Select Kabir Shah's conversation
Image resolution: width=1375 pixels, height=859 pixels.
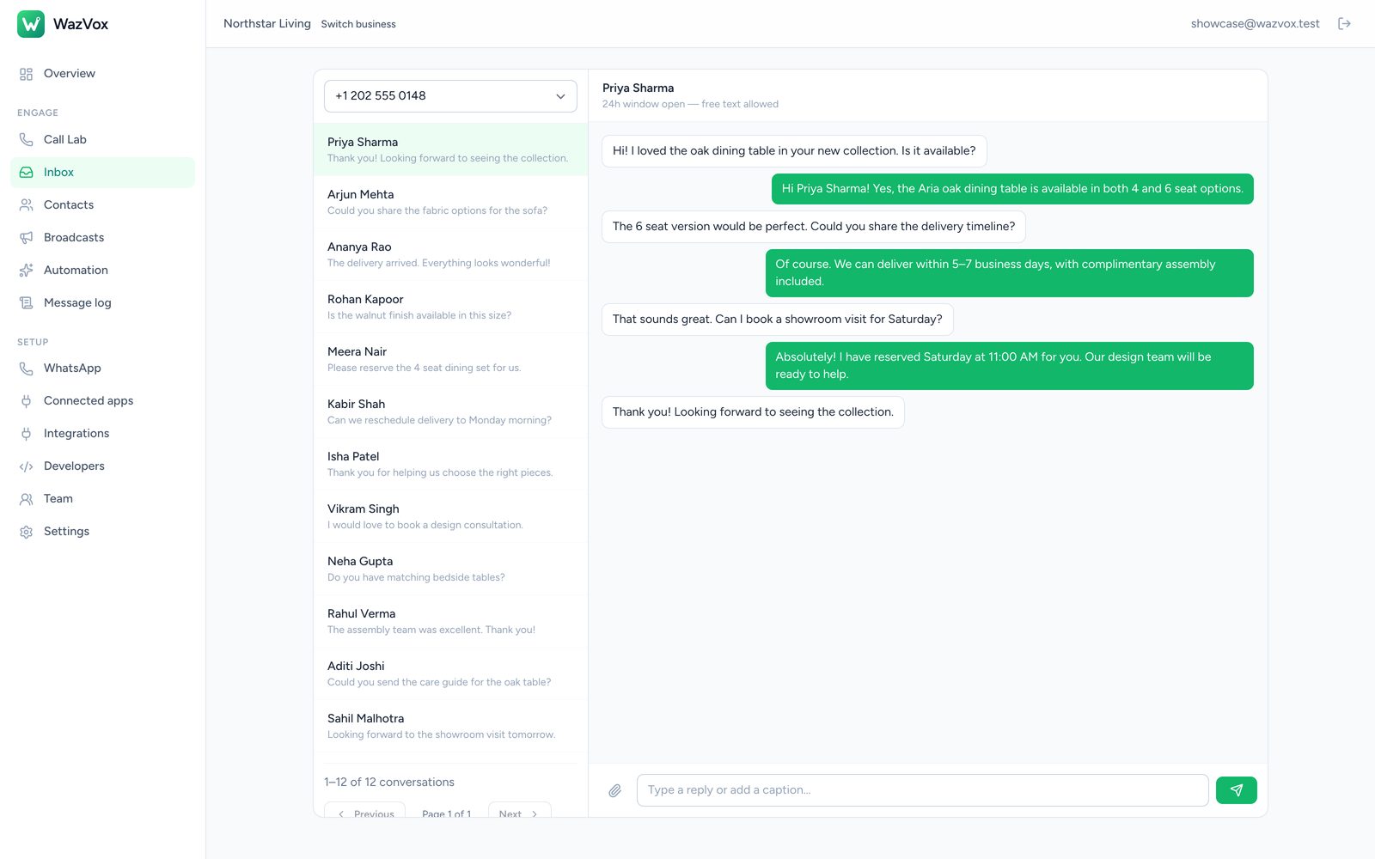450,411
